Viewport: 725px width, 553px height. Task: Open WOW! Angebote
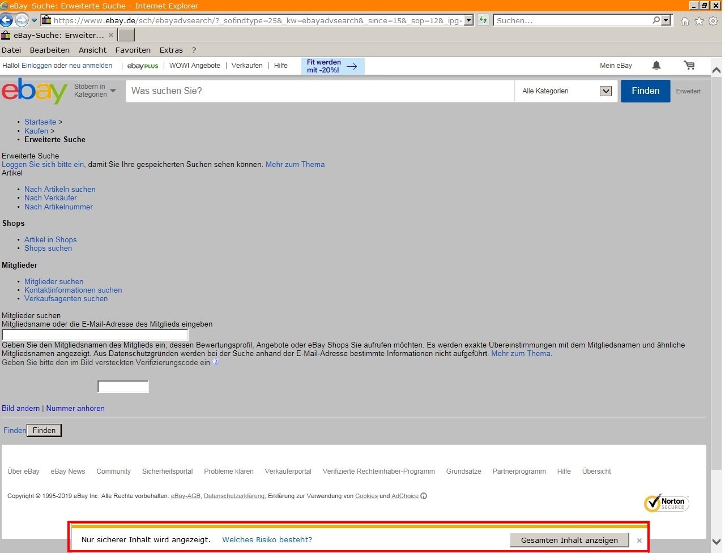195,66
